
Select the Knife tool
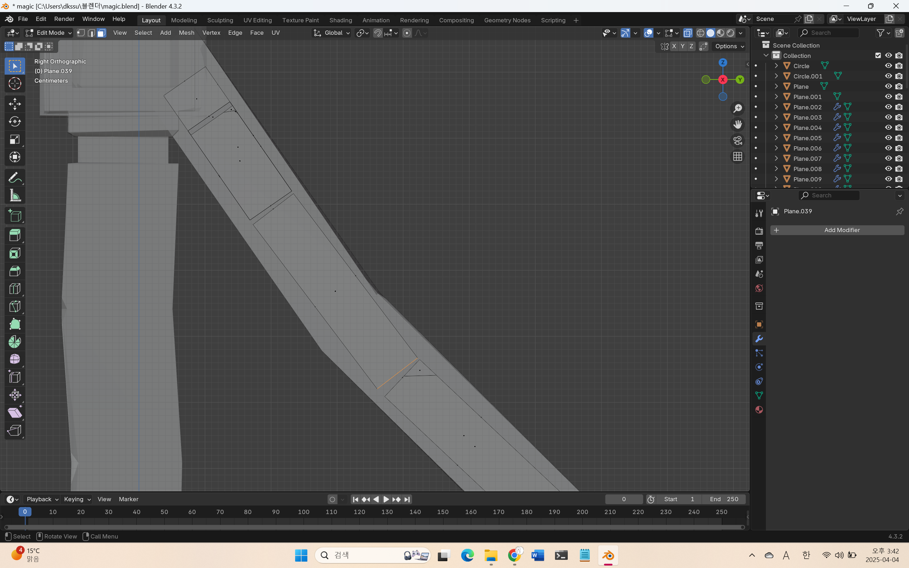15,306
